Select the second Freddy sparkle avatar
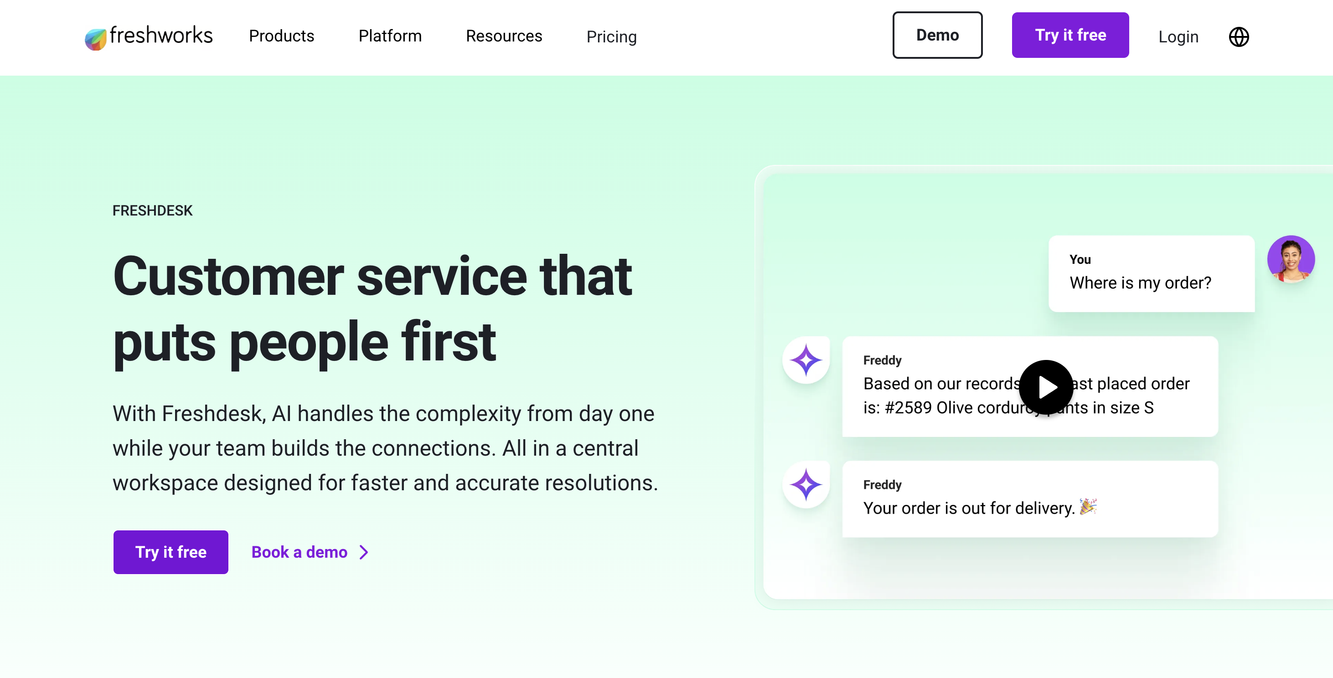The height and width of the screenshot is (678, 1333). pyautogui.click(x=806, y=485)
